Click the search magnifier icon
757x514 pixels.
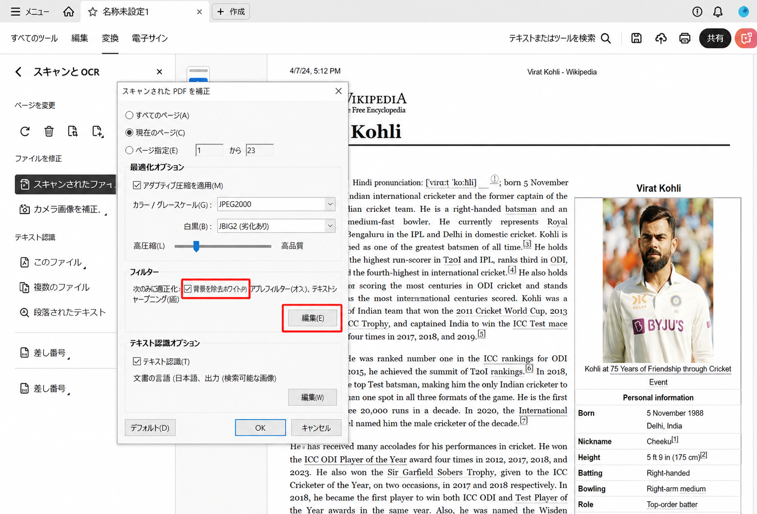coord(606,38)
